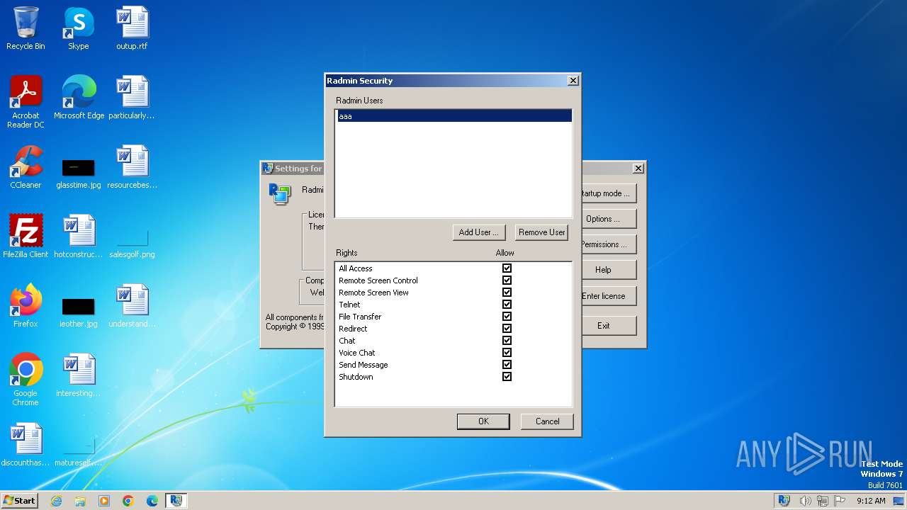Click the taskbar clock showing 9:12 AM

tap(871, 501)
